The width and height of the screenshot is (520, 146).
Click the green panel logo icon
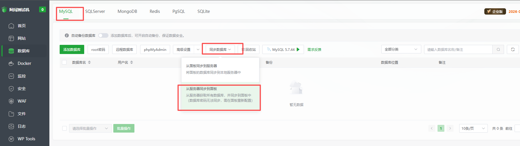[4, 10]
